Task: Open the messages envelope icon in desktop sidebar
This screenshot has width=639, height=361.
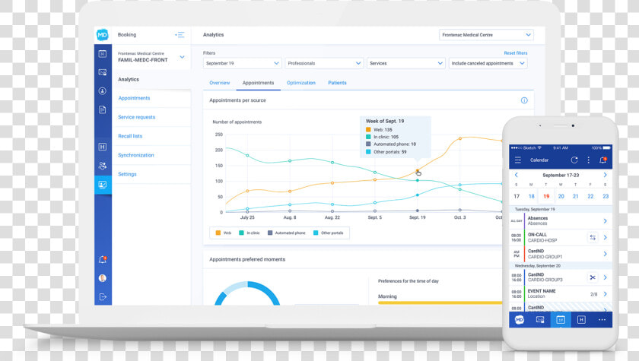Action: (102, 72)
